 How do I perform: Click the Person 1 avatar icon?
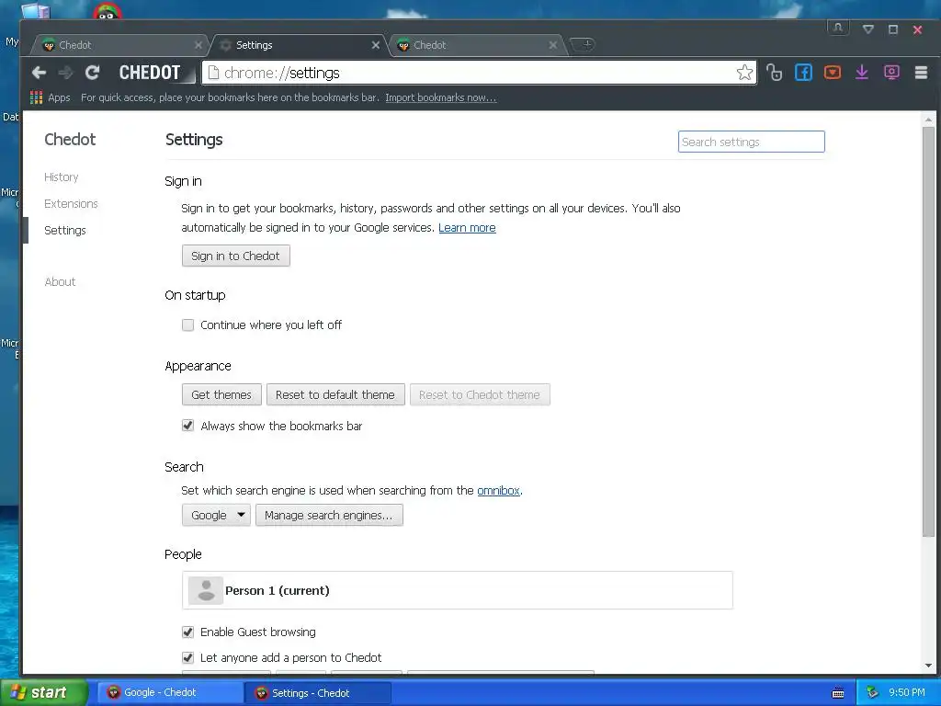(206, 590)
